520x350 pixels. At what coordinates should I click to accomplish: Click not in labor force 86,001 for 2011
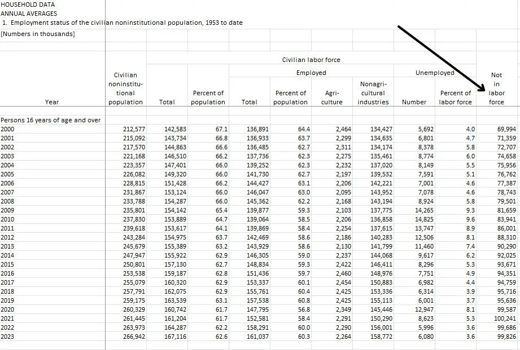[507, 228]
